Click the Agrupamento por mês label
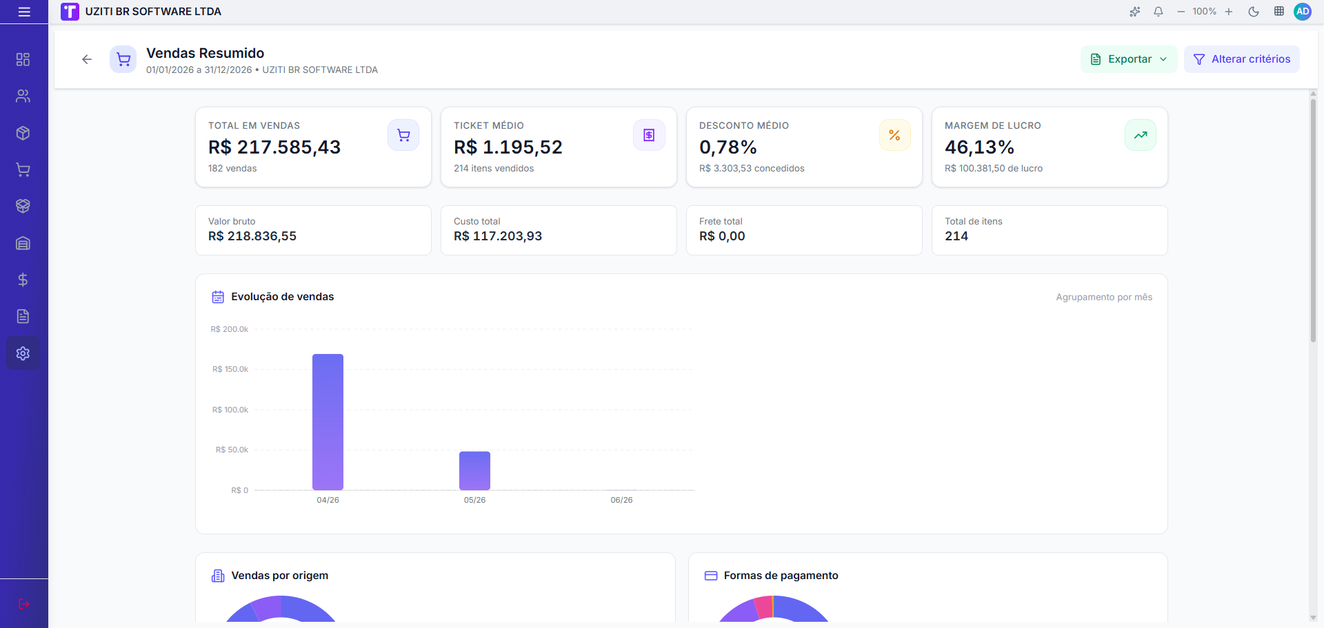 click(x=1104, y=297)
